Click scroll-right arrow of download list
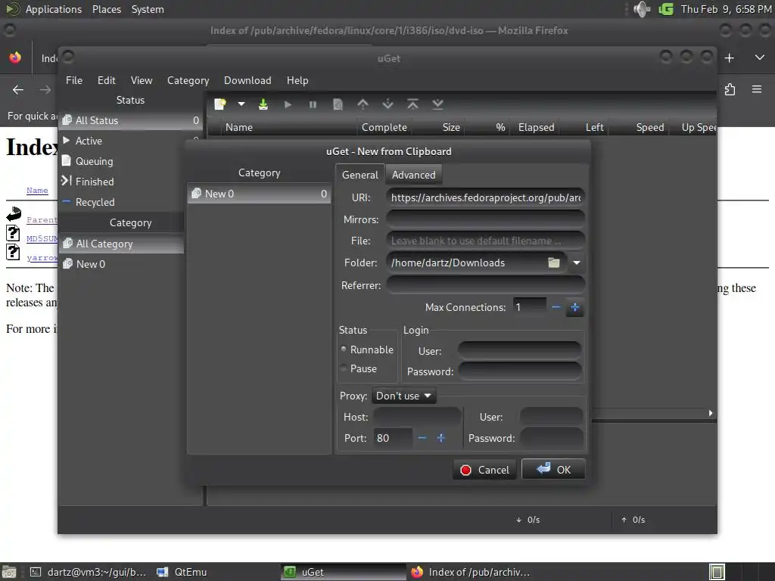 711,413
